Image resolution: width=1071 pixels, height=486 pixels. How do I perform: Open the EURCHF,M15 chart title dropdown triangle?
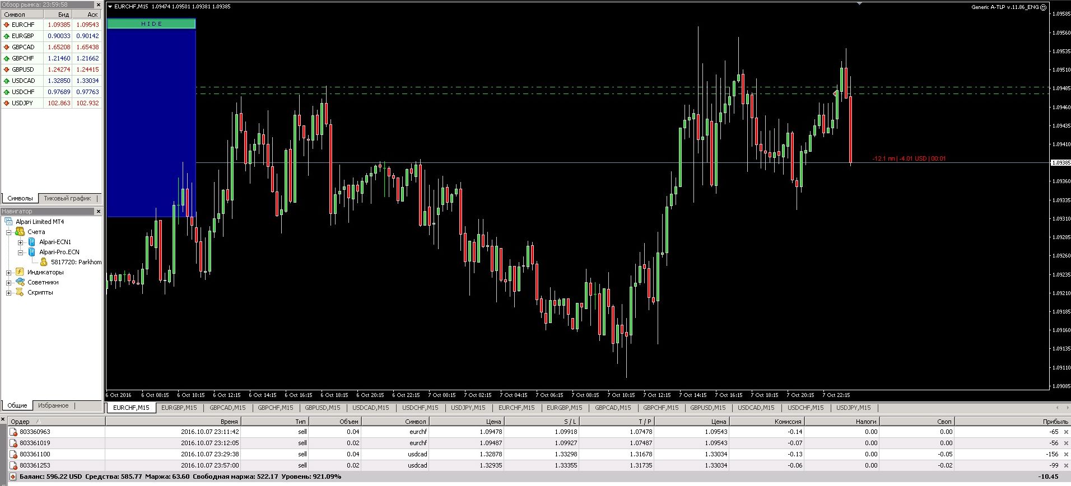pos(110,7)
